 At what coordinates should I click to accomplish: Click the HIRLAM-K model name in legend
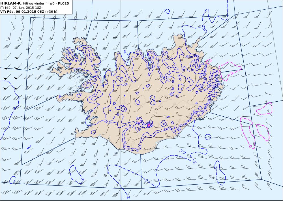click(11, 3)
